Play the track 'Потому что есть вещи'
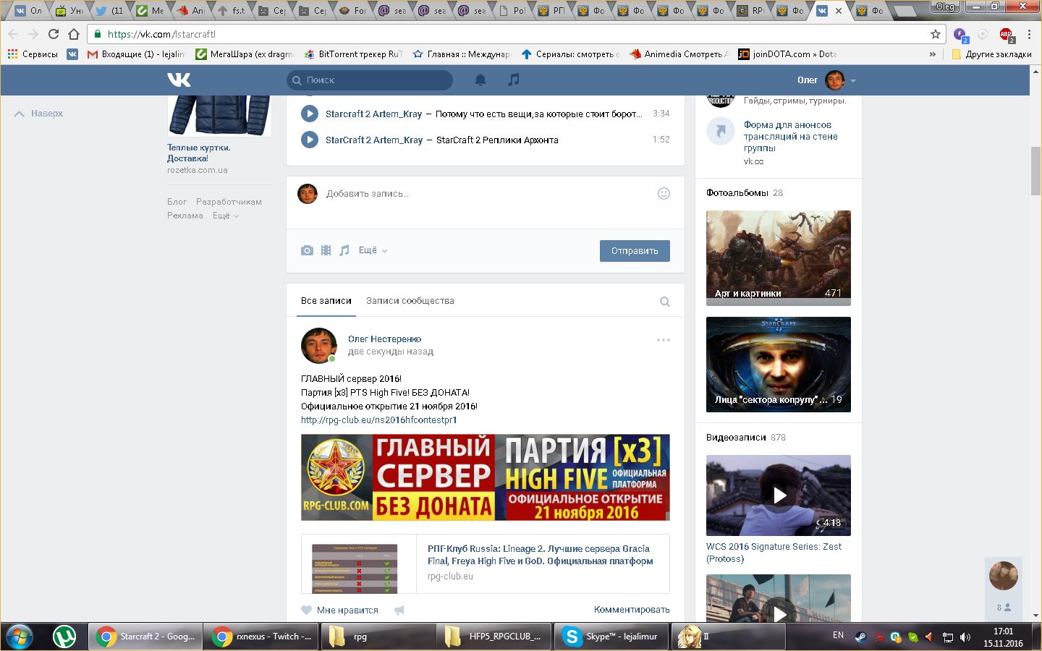Viewport: 1042px width, 651px height. point(310,114)
